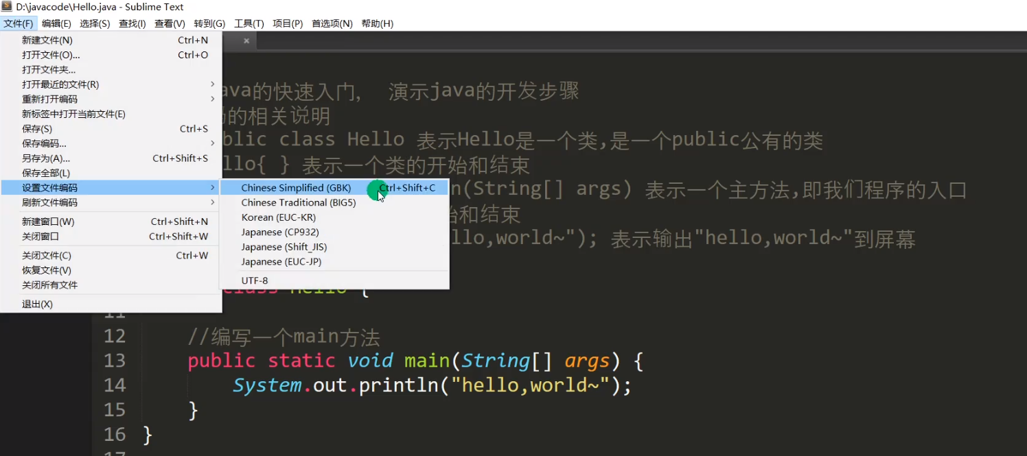Viewport: 1027px width, 456px height.
Task: Choose 新标签中打开当前文件(E)
Action: click(111, 114)
